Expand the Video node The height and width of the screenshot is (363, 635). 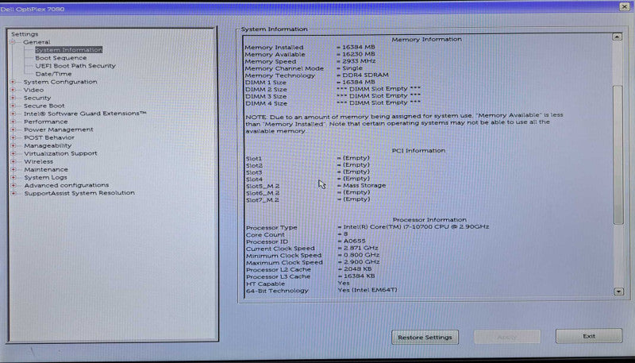[x=13, y=90]
